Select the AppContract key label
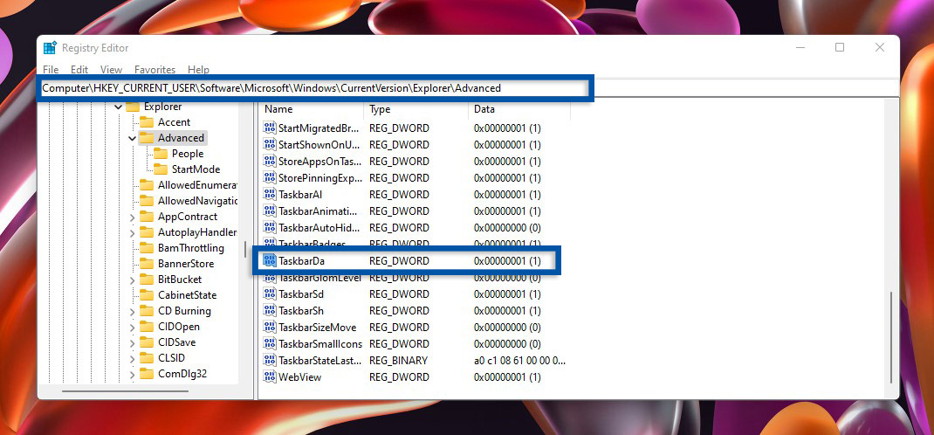Screen dimensions: 934x435 188,217
